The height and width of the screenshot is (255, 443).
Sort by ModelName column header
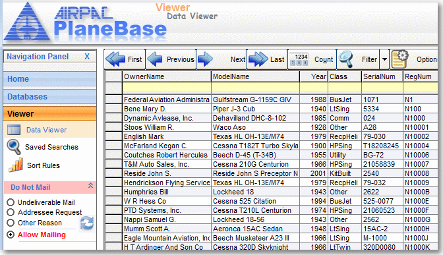pos(255,76)
